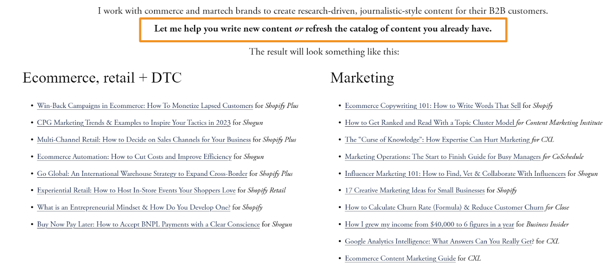Click the intro sentence about commerce and martech brands
The width and height of the screenshot is (615, 266).
click(323, 11)
